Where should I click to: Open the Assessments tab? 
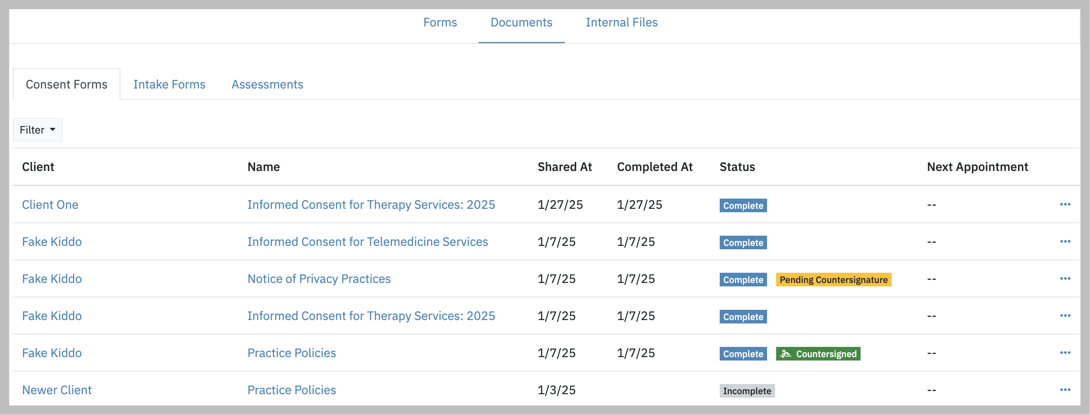point(267,84)
